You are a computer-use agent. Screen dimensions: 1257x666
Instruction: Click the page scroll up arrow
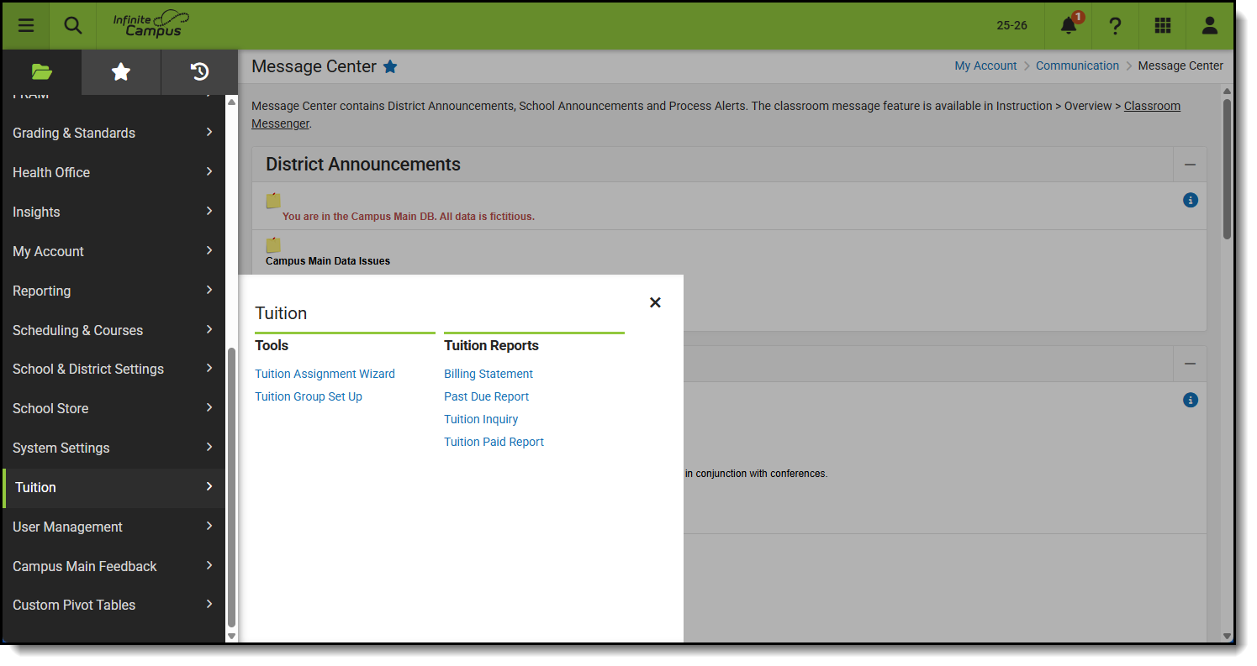[1227, 90]
